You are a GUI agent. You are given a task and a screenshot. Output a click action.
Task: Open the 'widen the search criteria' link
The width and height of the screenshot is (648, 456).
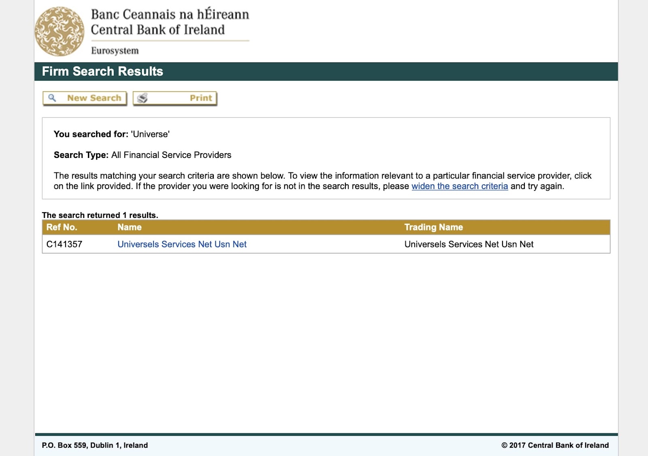(460, 186)
